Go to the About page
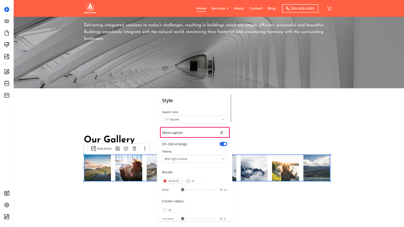Viewport: 404px width, 227px height. [239, 8]
